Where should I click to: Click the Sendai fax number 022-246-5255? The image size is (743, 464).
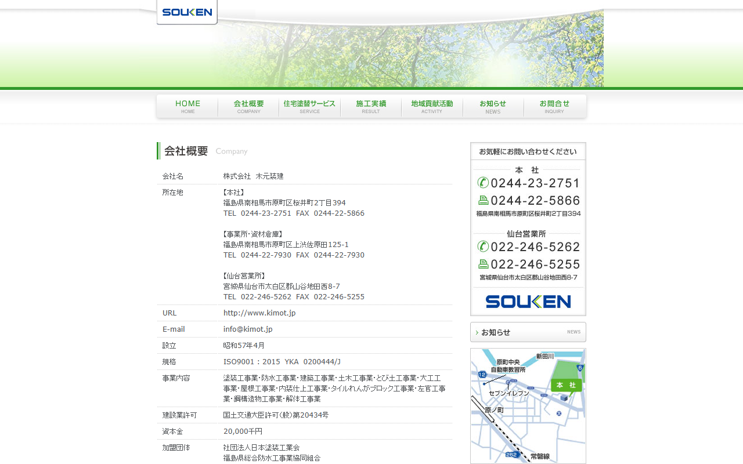click(535, 264)
